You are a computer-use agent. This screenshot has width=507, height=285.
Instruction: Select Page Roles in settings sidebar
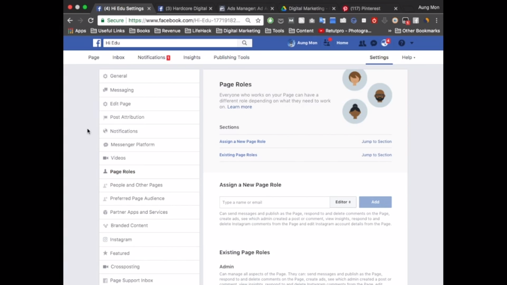(149, 172)
